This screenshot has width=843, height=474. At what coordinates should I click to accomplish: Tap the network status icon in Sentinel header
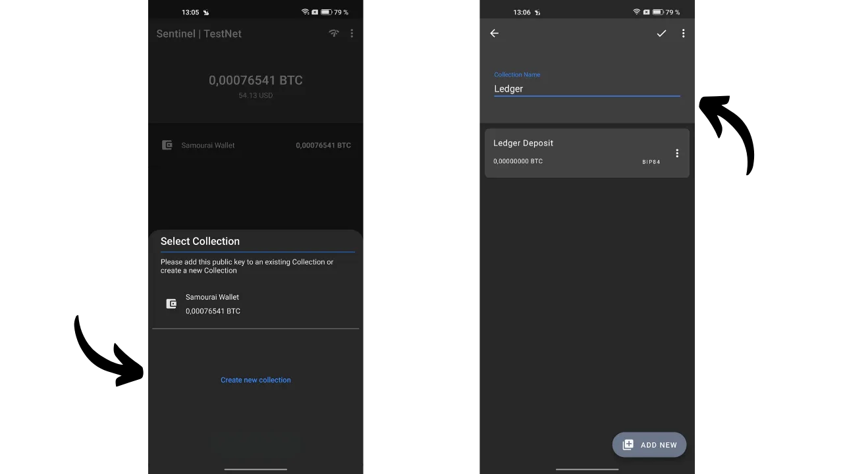(334, 34)
